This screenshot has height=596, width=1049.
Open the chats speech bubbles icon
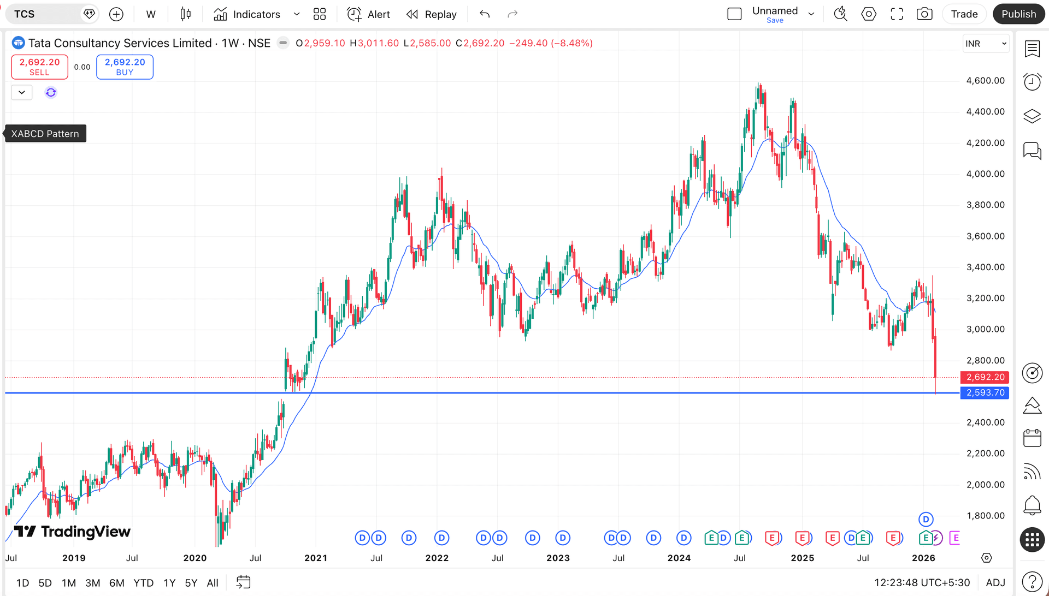pos(1032,151)
